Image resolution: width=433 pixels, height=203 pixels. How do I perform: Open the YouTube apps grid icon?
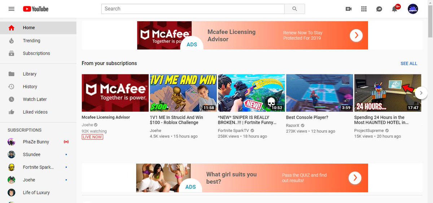pos(364,9)
